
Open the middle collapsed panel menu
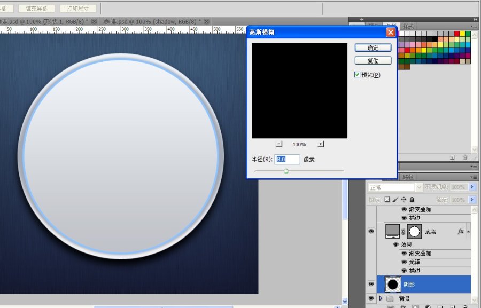pos(474,167)
